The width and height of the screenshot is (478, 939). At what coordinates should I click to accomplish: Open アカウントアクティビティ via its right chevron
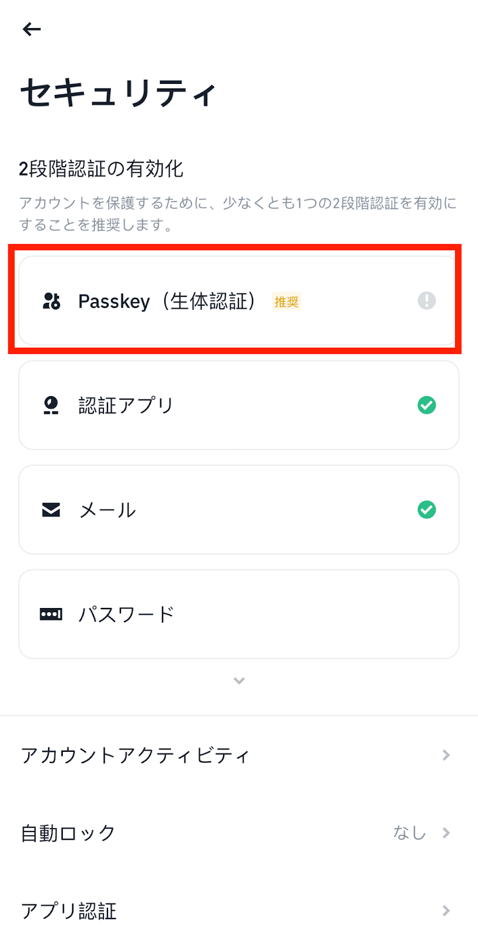coord(446,755)
